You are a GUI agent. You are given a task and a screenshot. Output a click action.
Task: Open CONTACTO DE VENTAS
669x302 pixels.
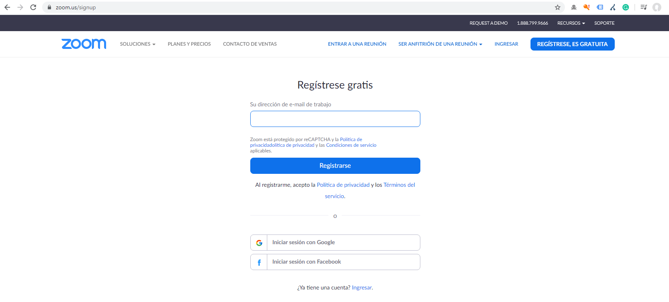(250, 44)
